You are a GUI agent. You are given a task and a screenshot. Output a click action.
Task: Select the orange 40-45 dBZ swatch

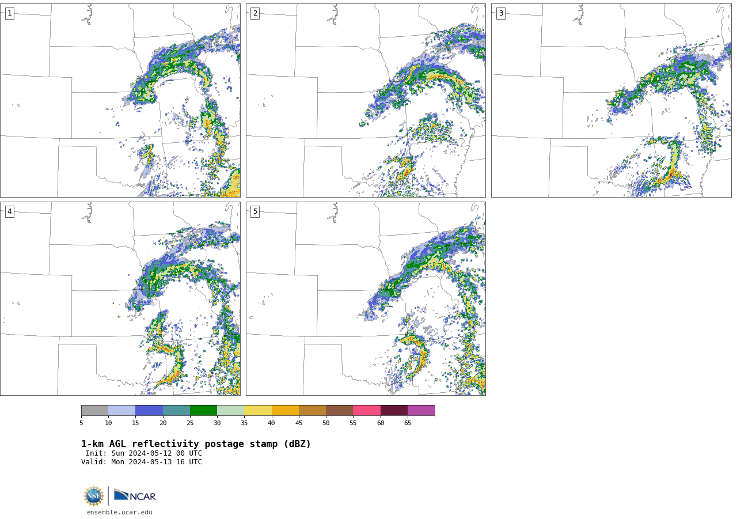[285, 411]
